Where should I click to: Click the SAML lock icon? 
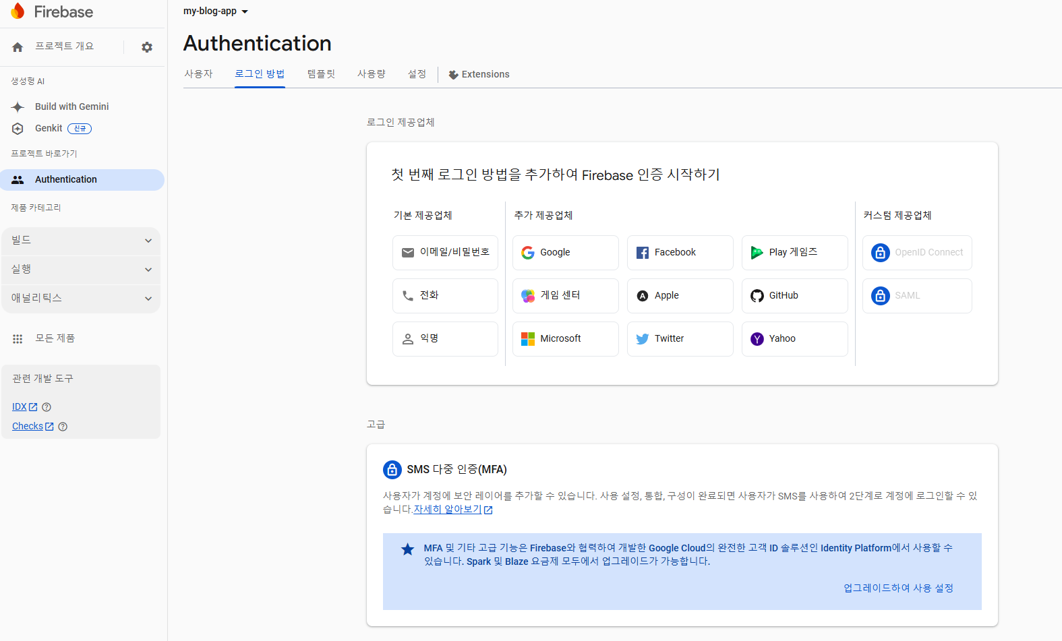[881, 296]
